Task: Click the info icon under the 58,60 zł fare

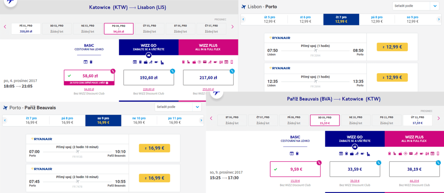Action: click(x=107, y=83)
